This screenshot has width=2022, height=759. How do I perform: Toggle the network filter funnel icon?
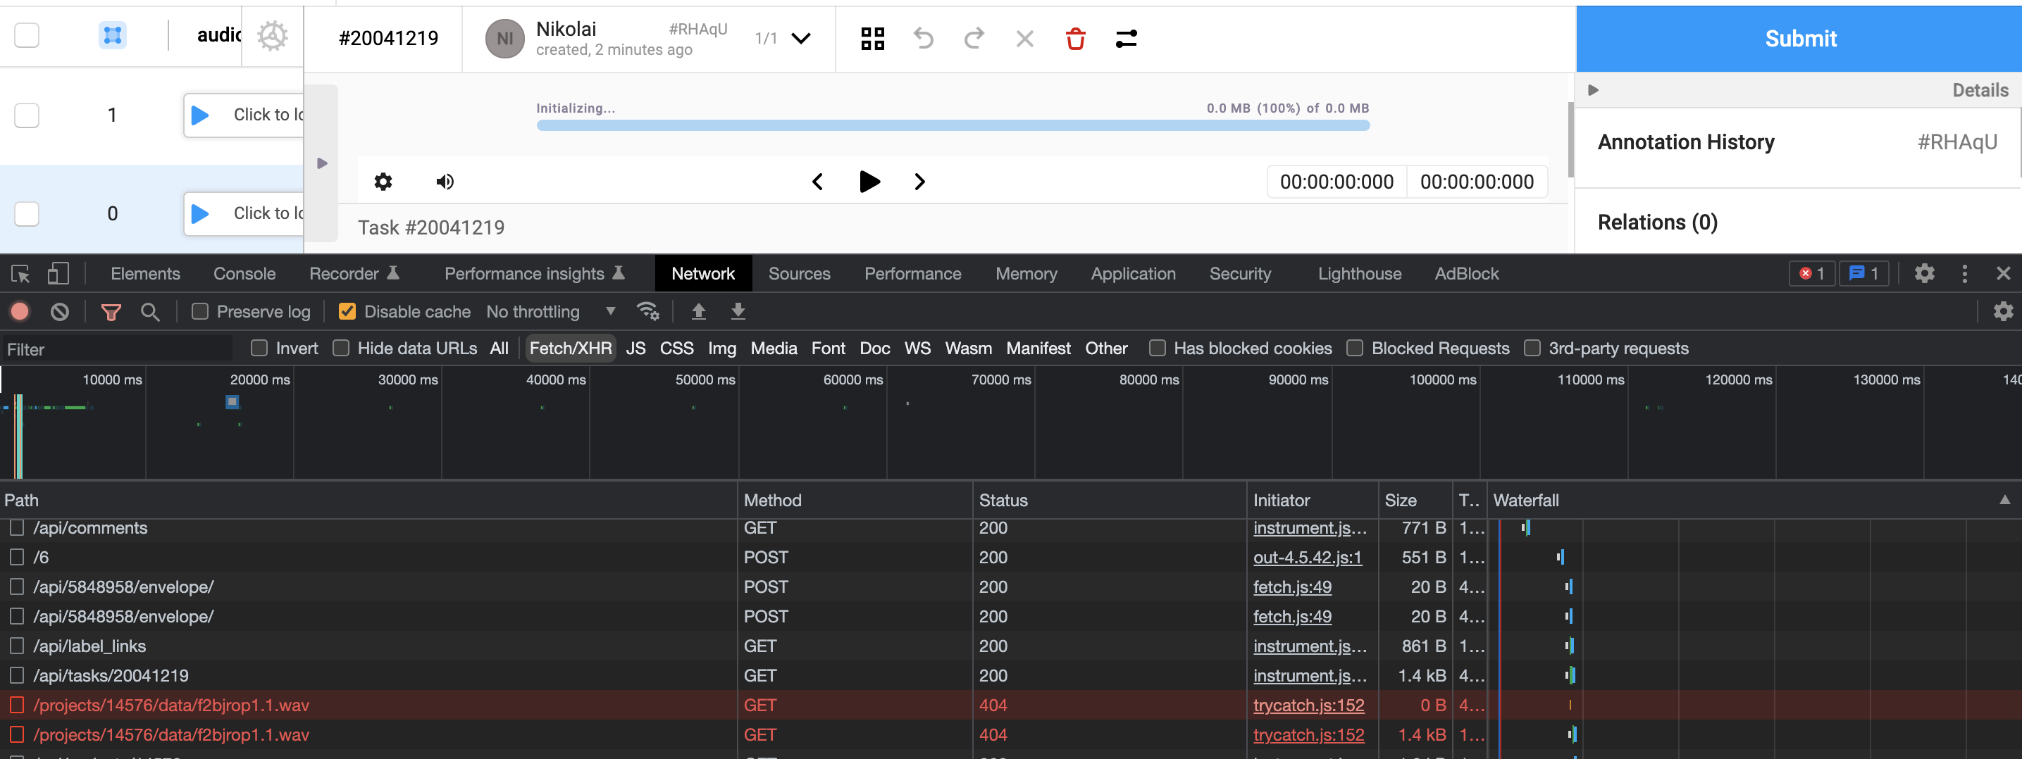[x=111, y=312]
